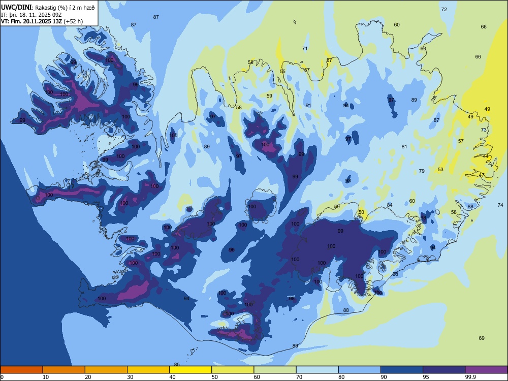Click the legend tick label '0'
This screenshot has height=381, width=508.
[x=2, y=377]
